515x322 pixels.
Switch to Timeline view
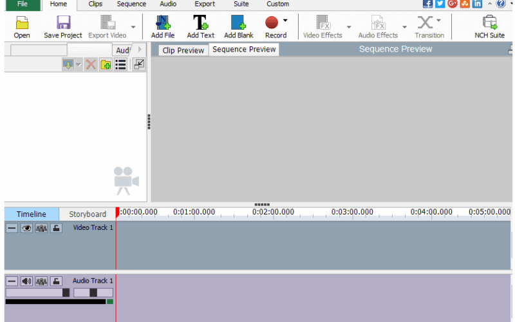click(x=32, y=214)
